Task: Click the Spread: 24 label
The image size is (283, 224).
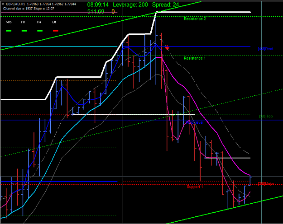Action: point(165,5)
